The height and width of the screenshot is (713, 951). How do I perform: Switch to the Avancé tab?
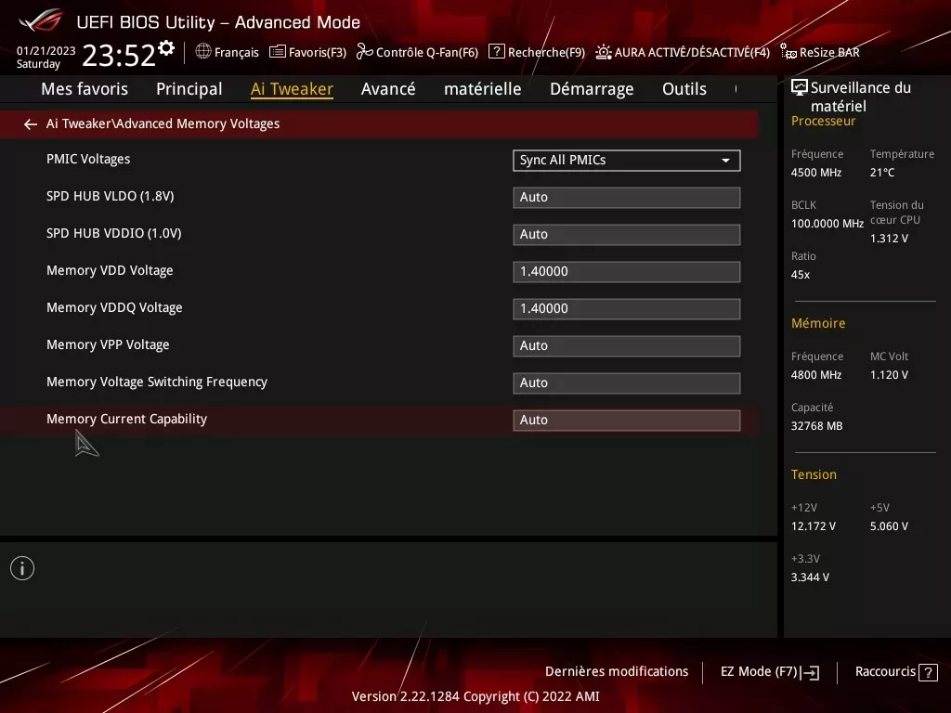tap(388, 89)
